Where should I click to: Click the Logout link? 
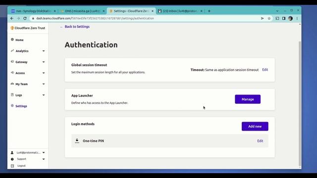point(21,166)
